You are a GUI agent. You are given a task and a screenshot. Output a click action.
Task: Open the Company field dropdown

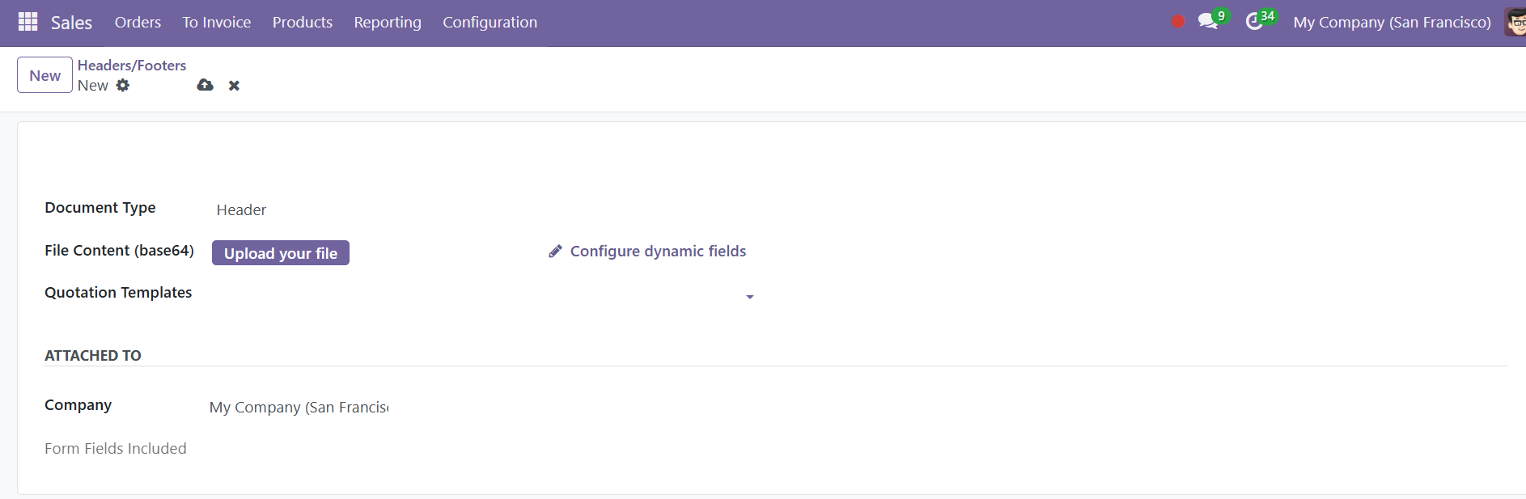pyautogui.click(x=299, y=408)
